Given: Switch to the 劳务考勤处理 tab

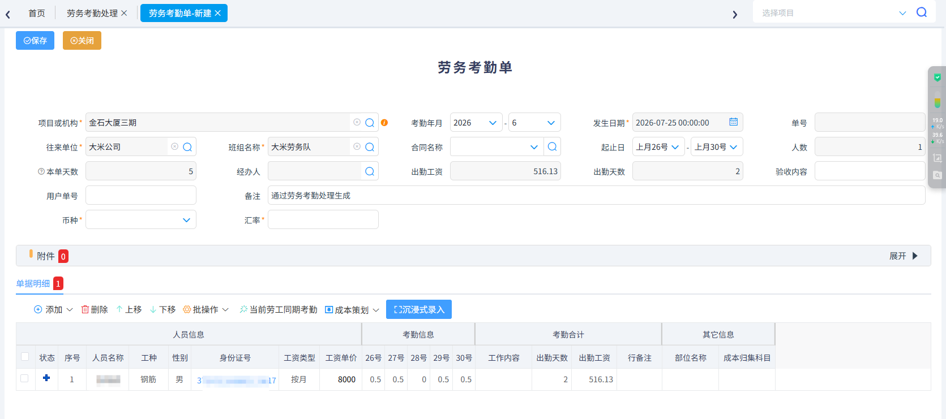Looking at the screenshot, I should tap(92, 13).
